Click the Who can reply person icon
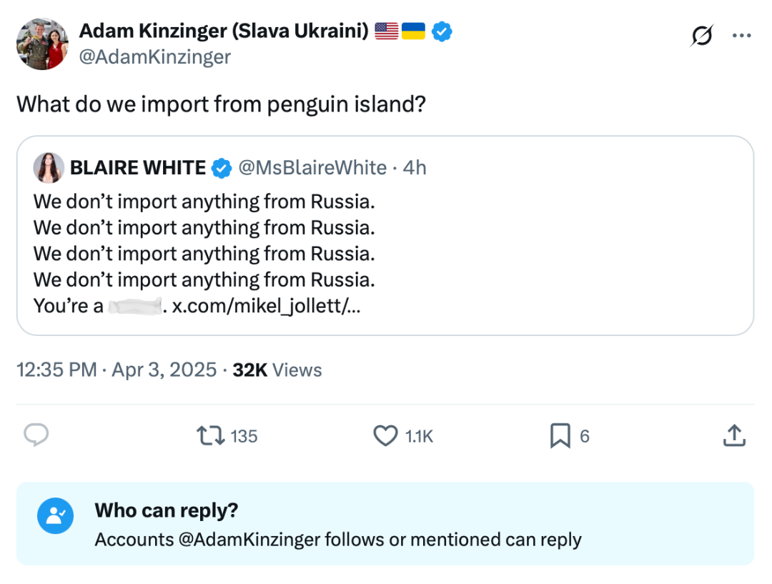The width and height of the screenshot is (772, 584). click(56, 515)
